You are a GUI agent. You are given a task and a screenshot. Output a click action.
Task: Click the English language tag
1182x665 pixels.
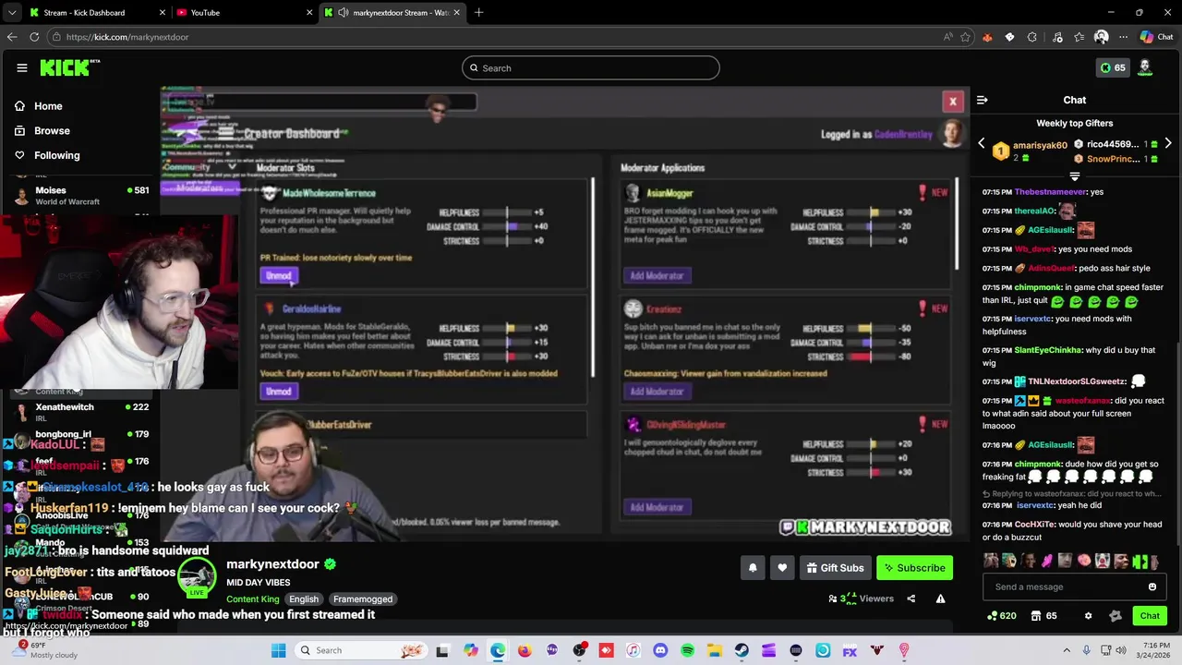304,599
